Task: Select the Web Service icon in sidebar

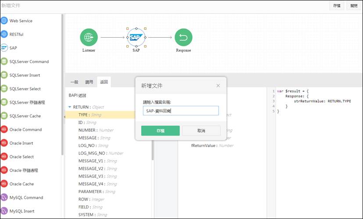Action: tap(4, 21)
